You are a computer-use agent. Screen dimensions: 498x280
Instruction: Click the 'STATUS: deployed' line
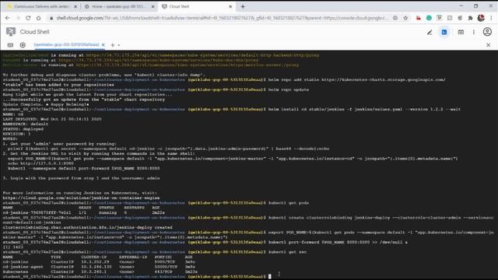23,129
